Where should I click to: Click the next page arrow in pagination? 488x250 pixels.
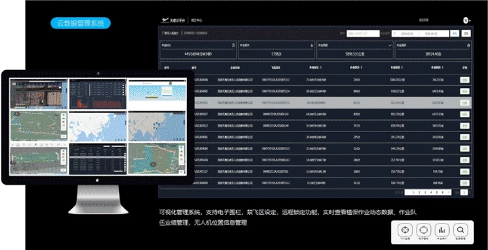449,192
